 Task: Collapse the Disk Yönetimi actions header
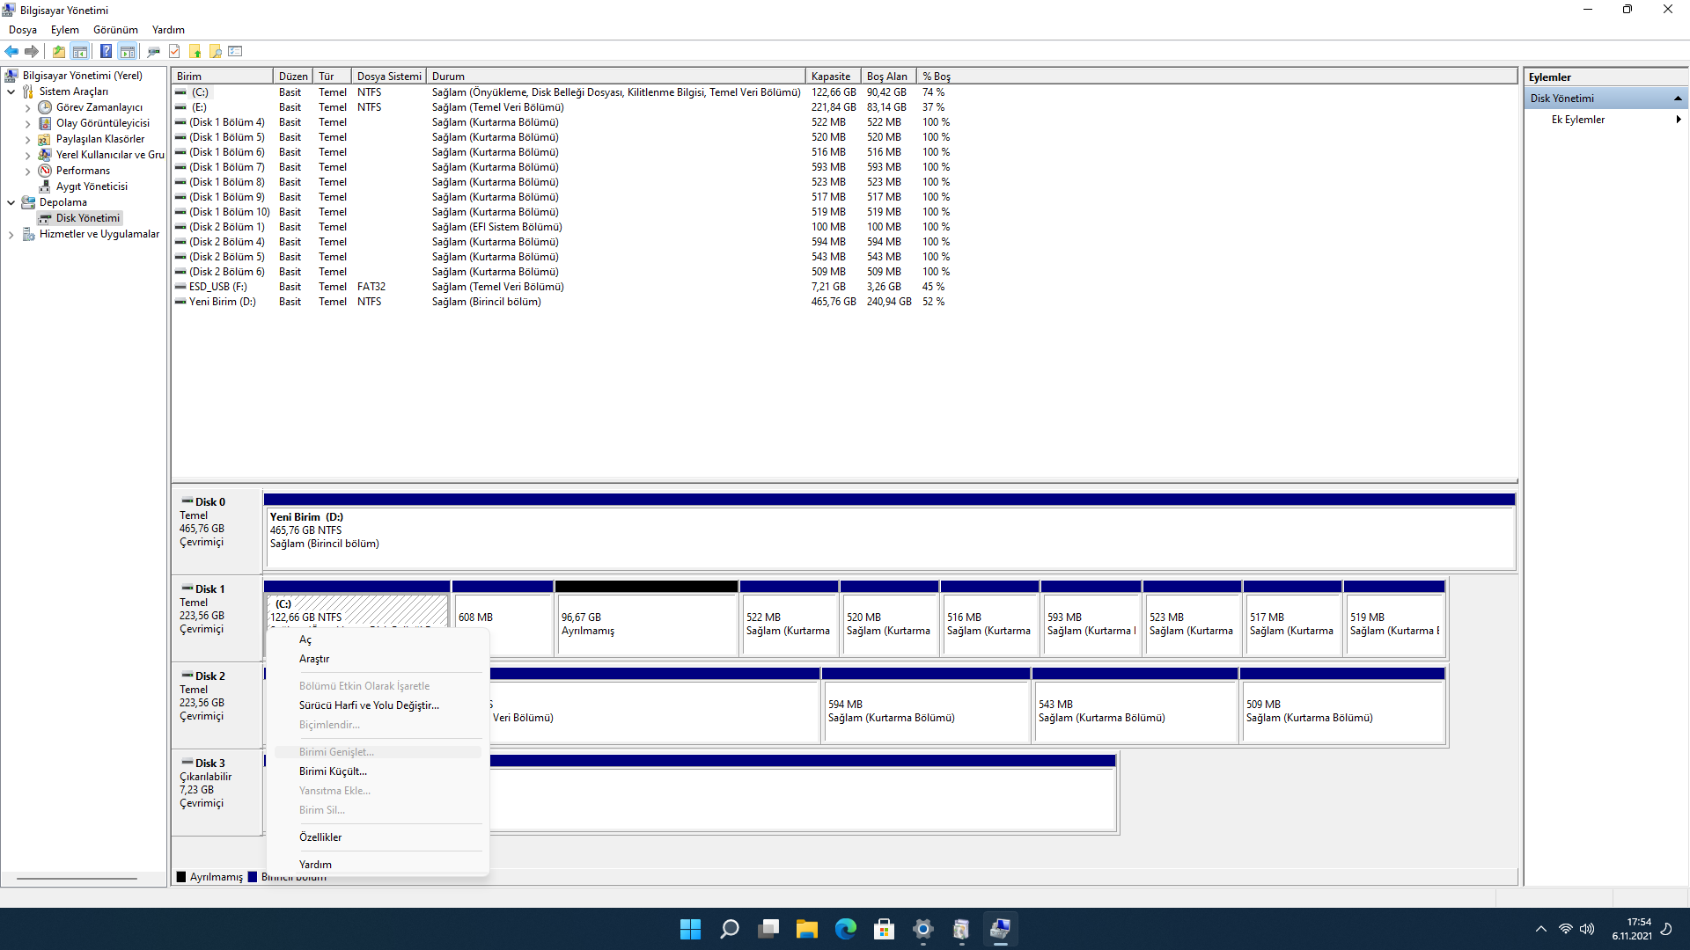1678,99
